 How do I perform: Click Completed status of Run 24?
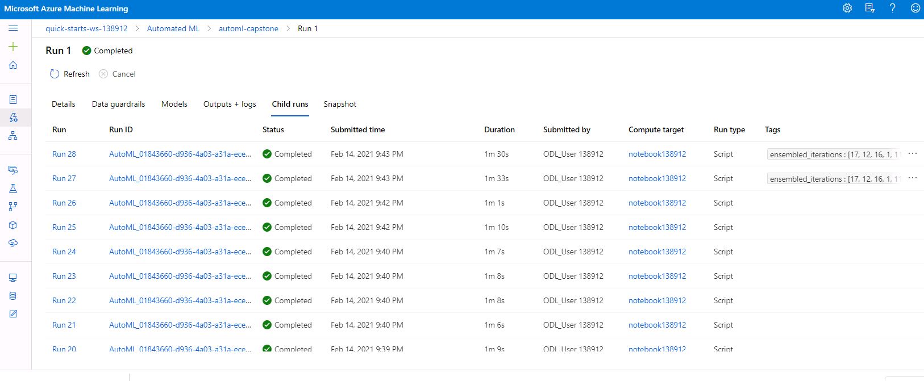click(x=287, y=252)
